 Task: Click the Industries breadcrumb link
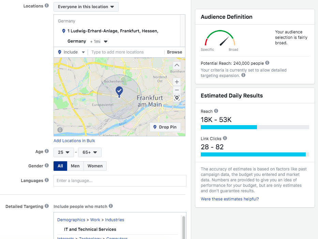pyautogui.click(x=115, y=220)
